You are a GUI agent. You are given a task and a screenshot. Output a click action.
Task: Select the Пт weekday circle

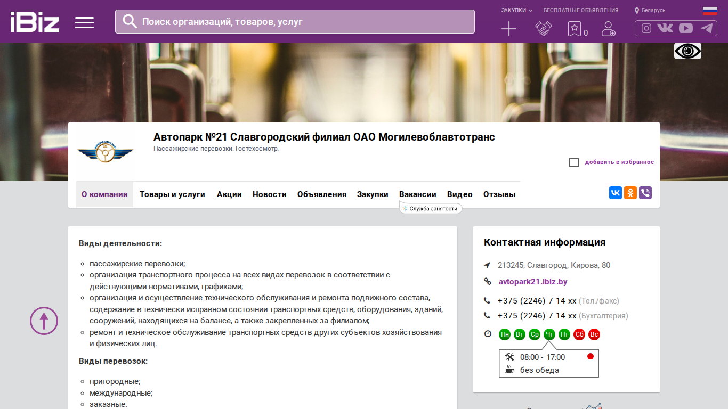(x=564, y=334)
